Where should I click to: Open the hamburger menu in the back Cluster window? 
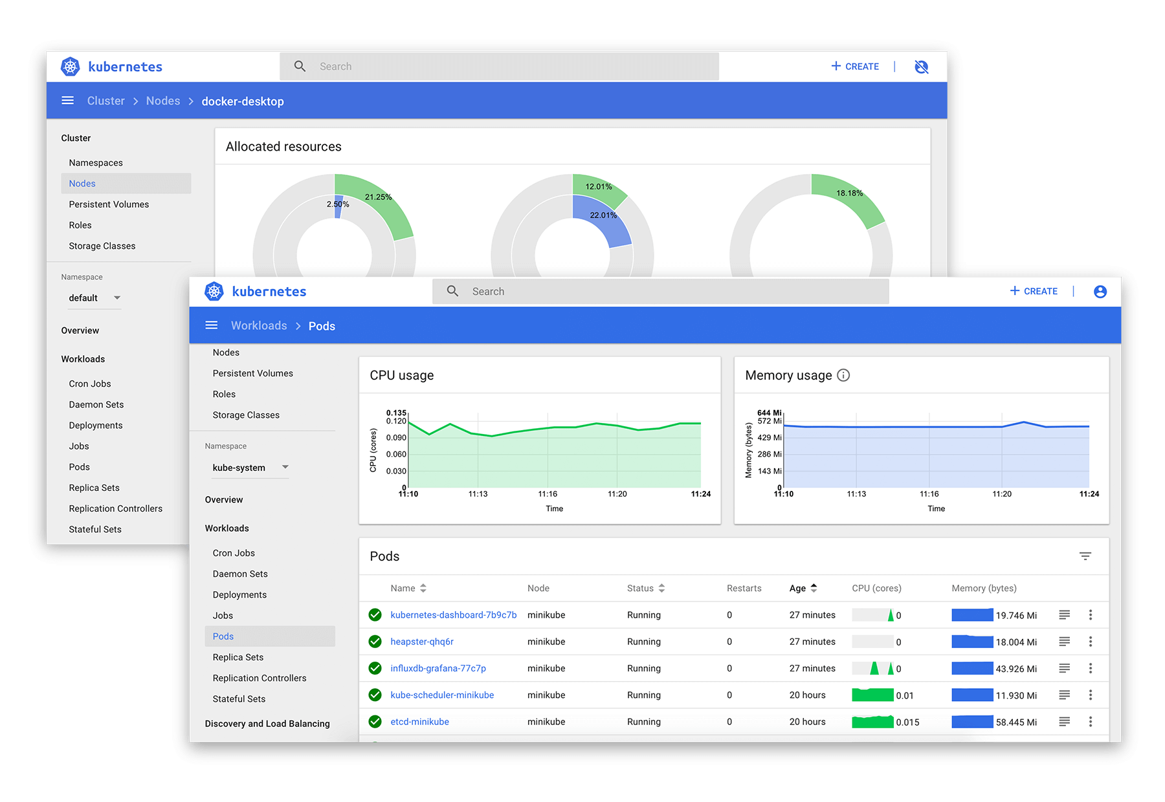coord(67,100)
